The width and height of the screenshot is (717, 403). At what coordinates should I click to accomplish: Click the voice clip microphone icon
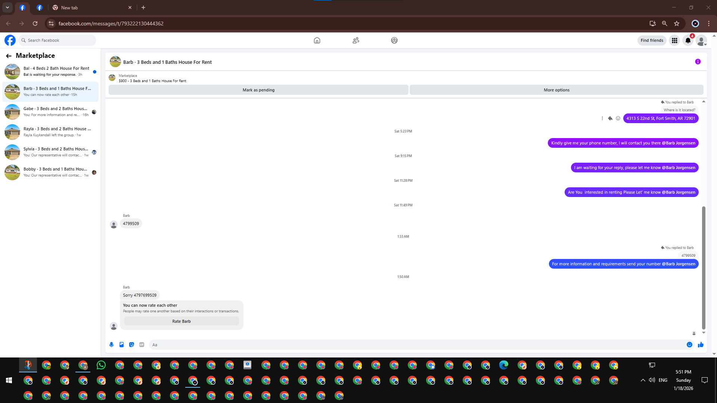click(x=111, y=345)
